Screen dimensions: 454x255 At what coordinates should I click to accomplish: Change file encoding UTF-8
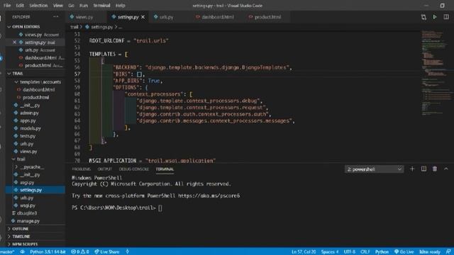coord(350,252)
